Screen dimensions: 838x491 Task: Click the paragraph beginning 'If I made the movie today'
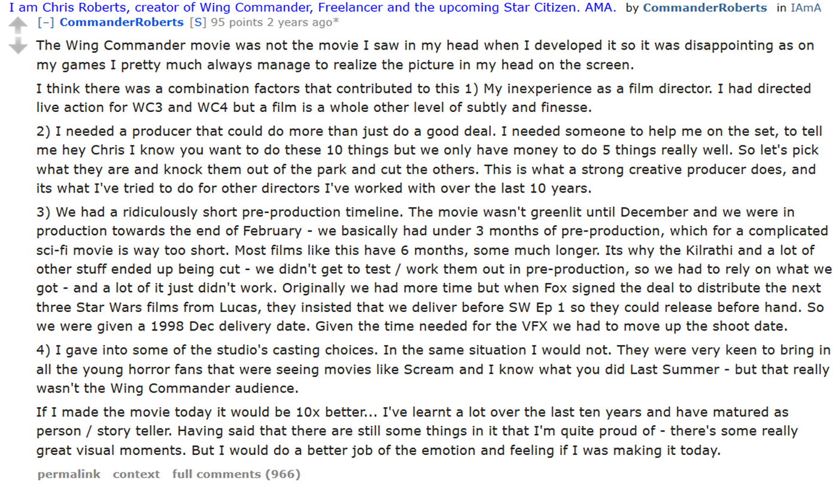(x=417, y=431)
